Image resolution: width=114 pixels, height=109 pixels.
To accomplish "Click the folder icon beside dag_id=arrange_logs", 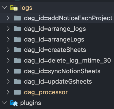I will 17,29.
